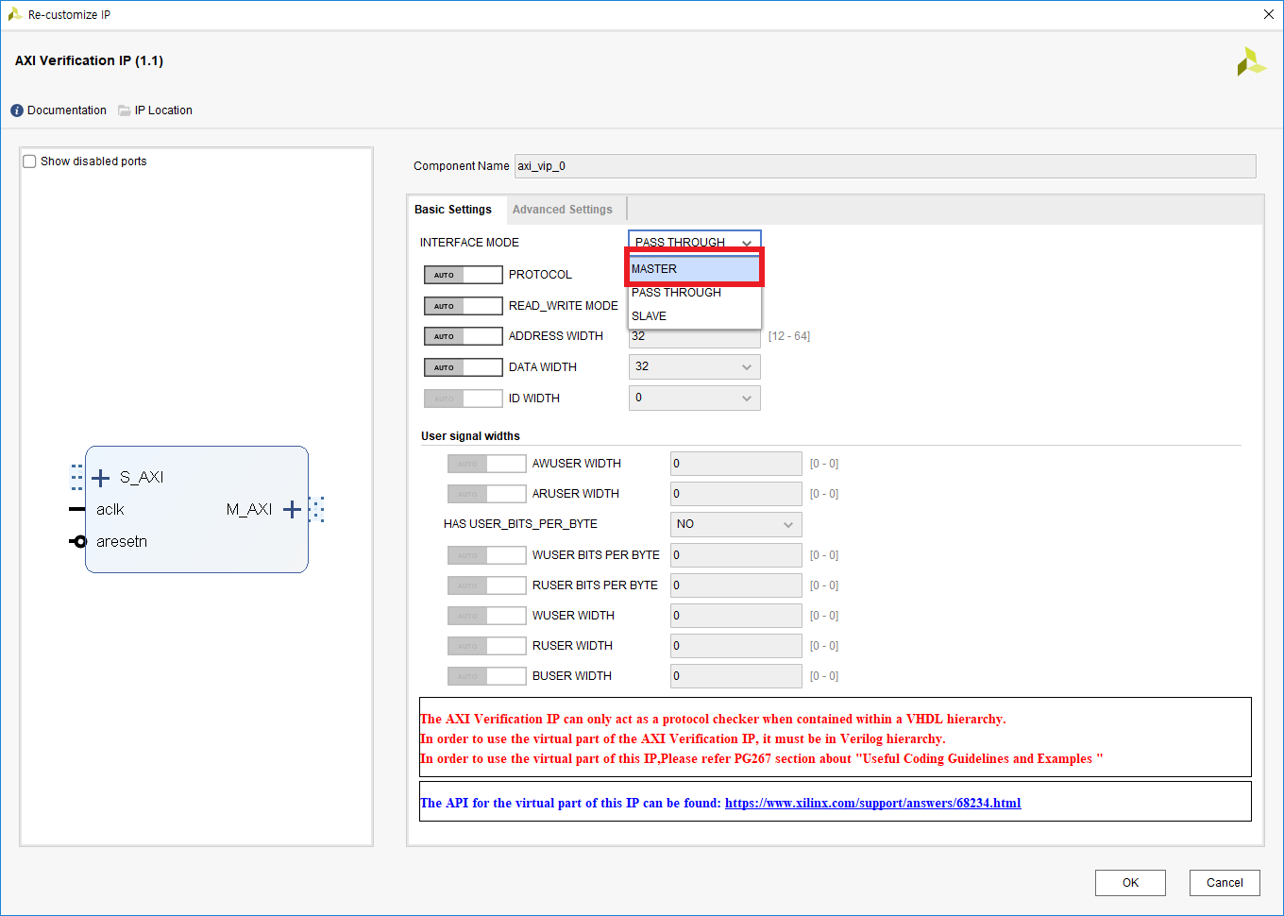Click the OK button

pyautogui.click(x=1130, y=883)
